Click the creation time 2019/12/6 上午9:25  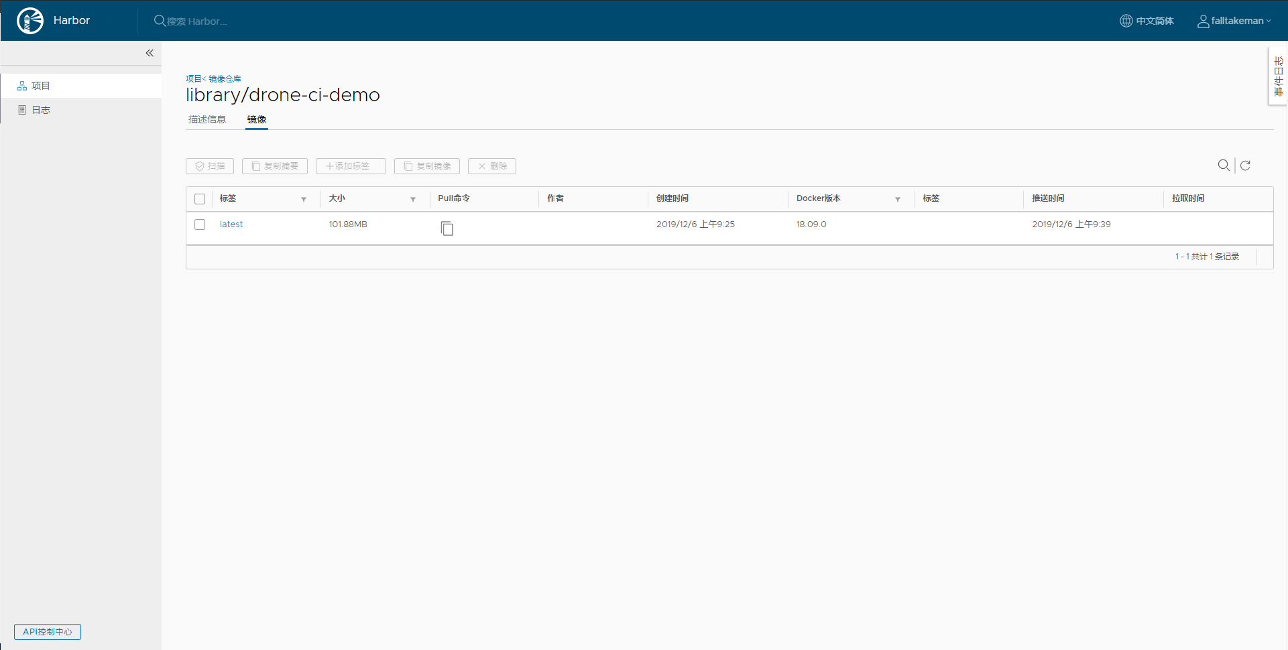pyautogui.click(x=695, y=224)
